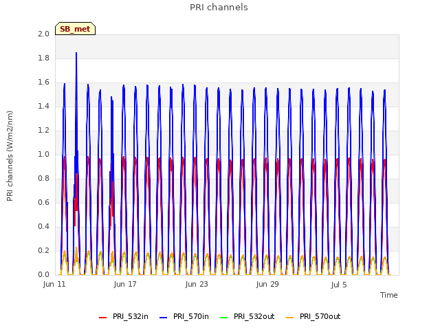Click the Jul 5 x-axis tick label
The height and width of the screenshot is (330, 440).
339,285
